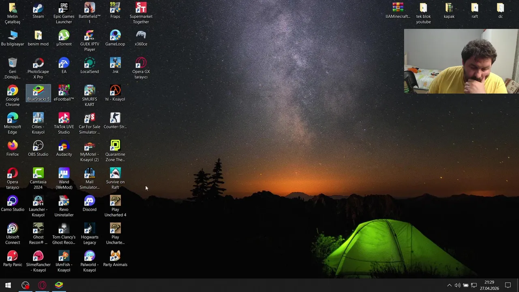Open Windows Start menu
The width and height of the screenshot is (519, 292).
(8, 285)
